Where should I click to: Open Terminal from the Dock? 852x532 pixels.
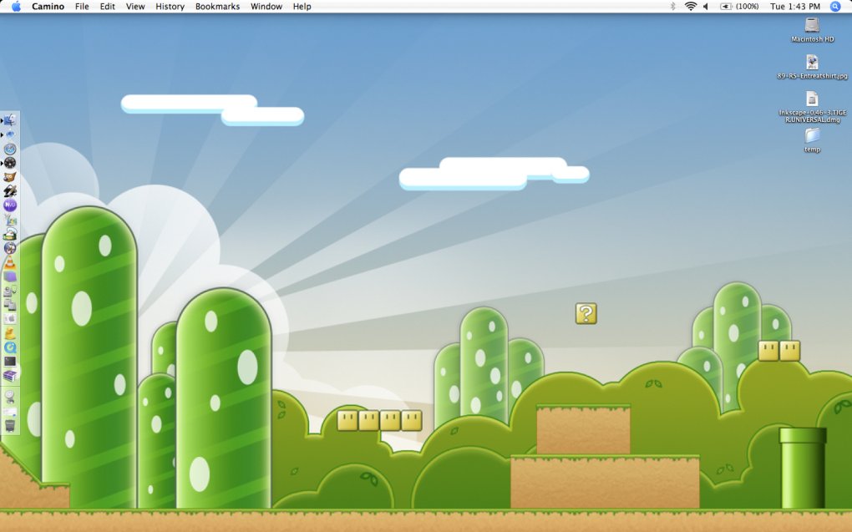[x=10, y=361]
